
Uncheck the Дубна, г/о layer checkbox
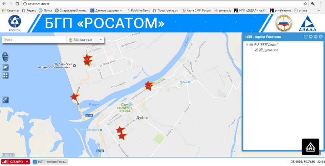[x=256, y=50]
